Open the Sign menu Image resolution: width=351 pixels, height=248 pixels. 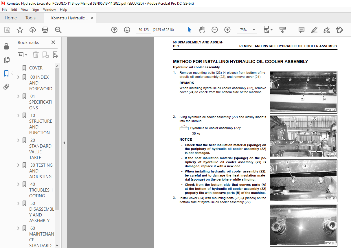click(36, 10)
